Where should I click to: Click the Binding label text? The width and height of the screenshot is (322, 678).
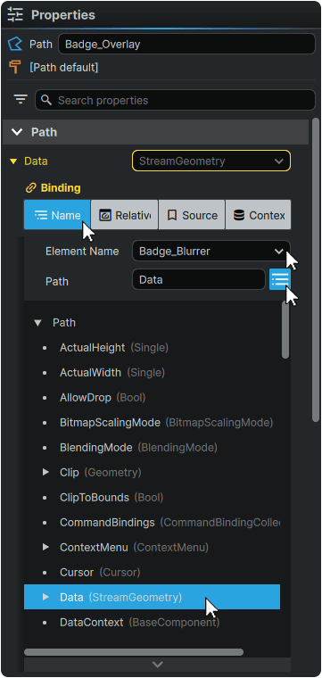pos(61,187)
